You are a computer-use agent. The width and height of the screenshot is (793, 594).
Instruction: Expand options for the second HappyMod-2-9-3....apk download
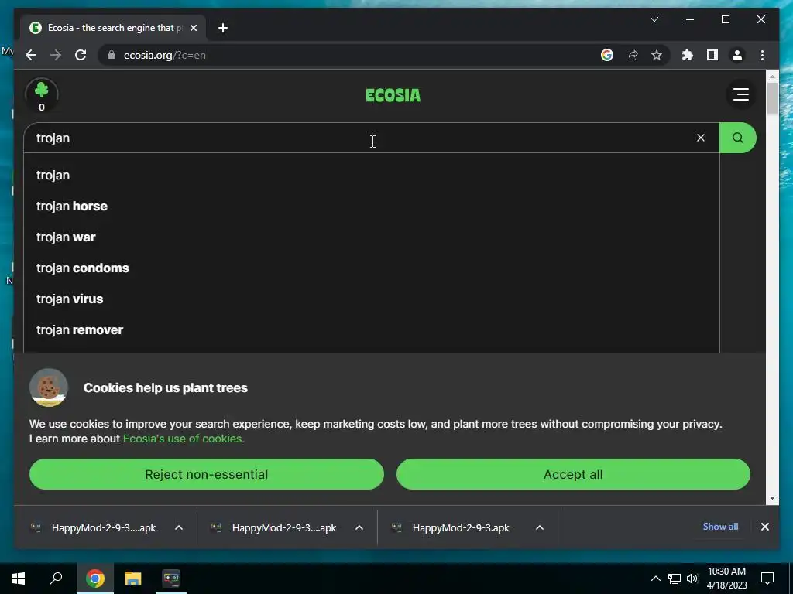tap(359, 527)
